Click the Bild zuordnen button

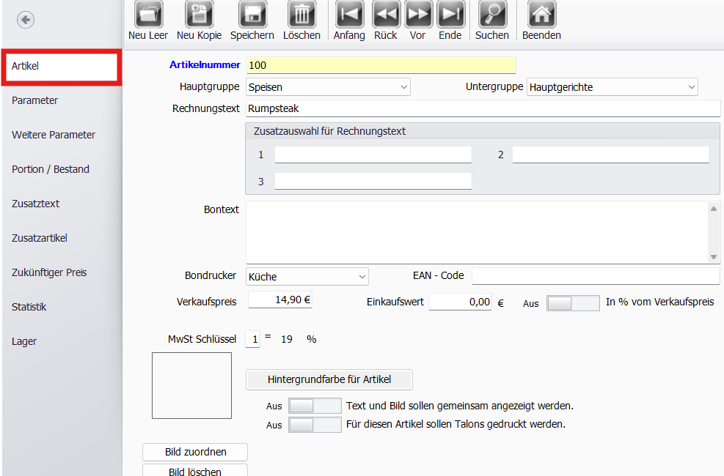click(x=195, y=452)
